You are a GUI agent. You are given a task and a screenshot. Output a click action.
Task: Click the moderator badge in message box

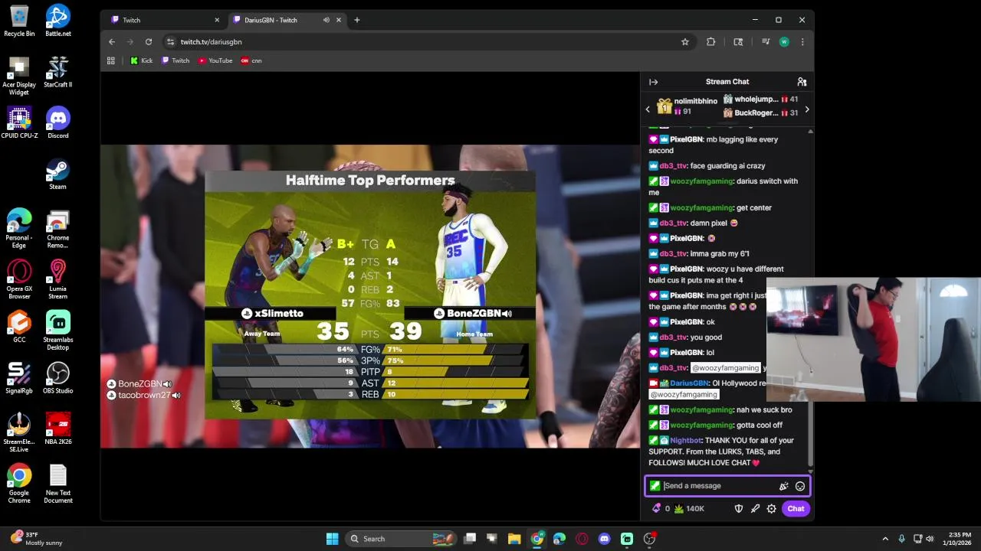tap(655, 486)
